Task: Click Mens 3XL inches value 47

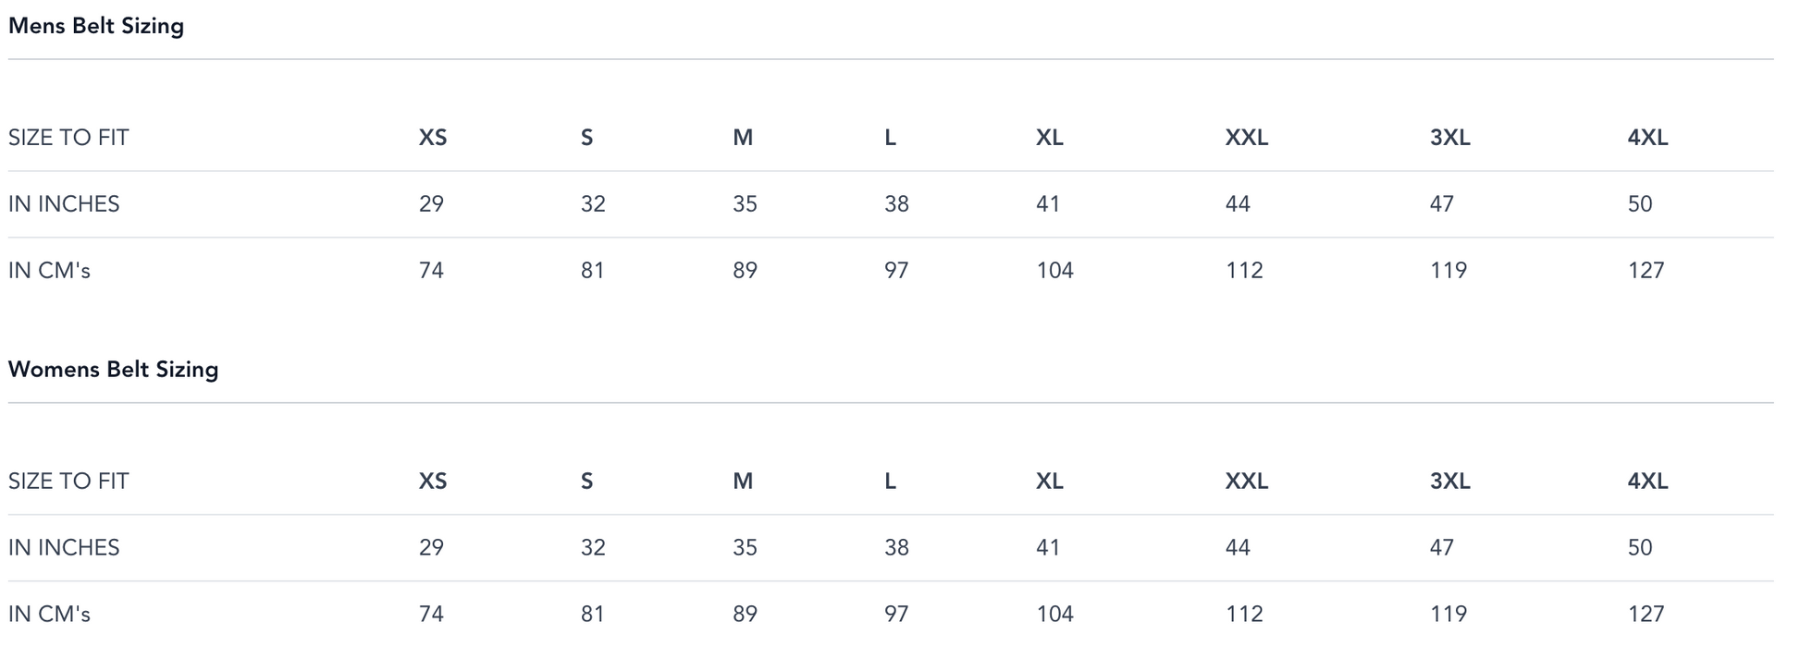Action: (x=1441, y=204)
